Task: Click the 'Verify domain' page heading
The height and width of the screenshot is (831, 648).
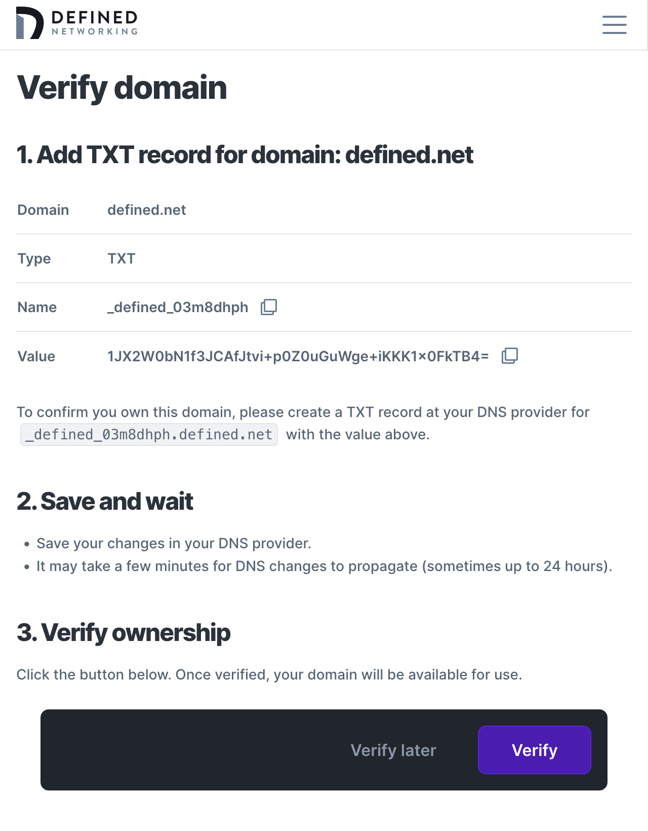Action: click(122, 87)
